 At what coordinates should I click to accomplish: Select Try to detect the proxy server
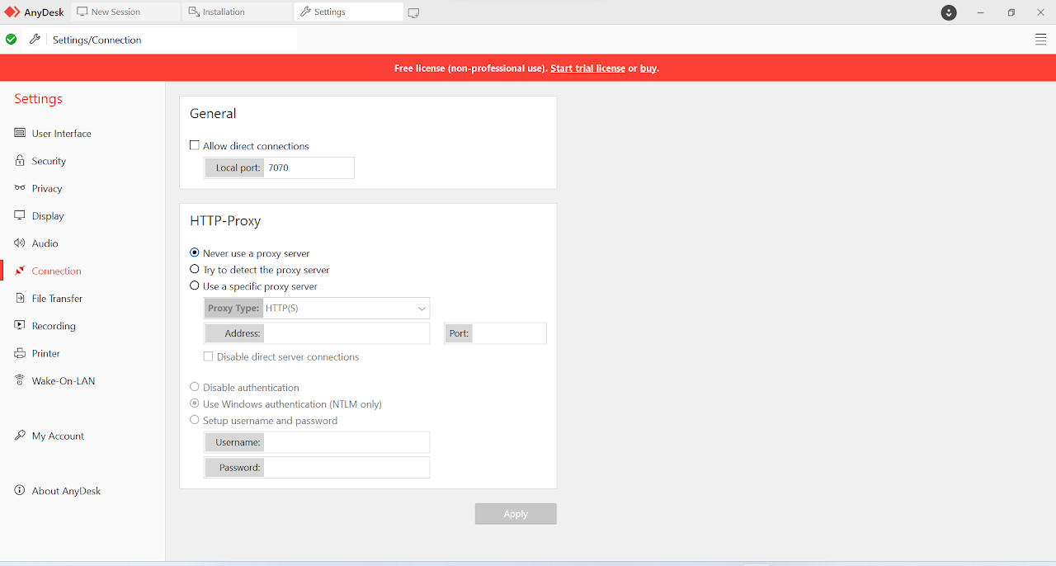pos(195,269)
